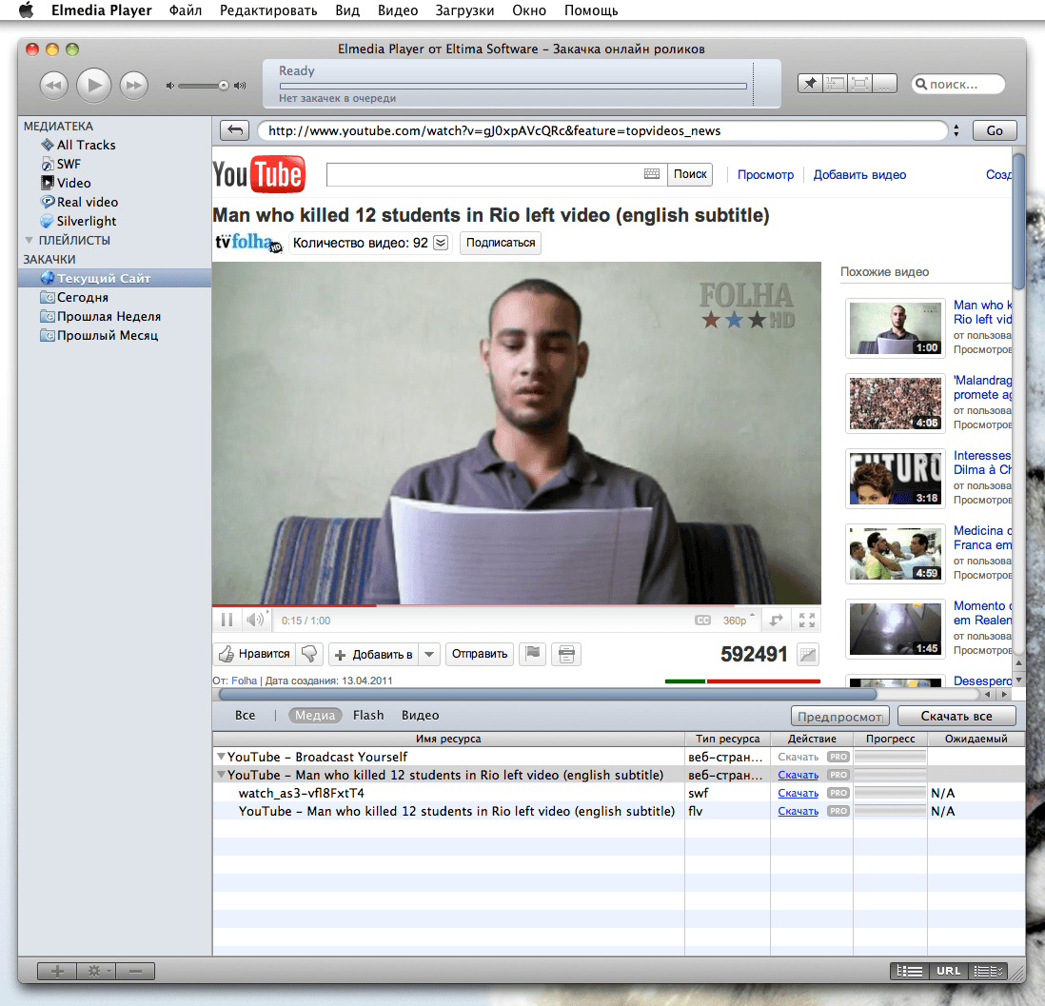The height and width of the screenshot is (1006, 1045).
Task: Click the fast-forward playback button
Action: pyautogui.click(x=134, y=86)
